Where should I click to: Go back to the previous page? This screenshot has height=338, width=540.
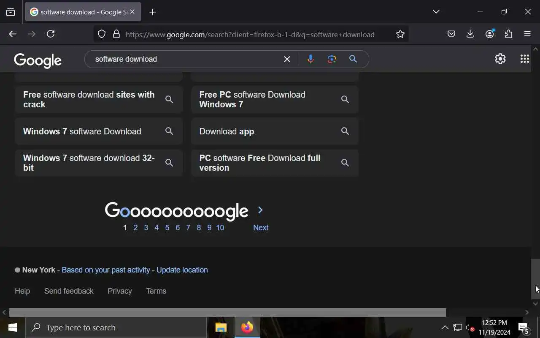coord(13,34)
